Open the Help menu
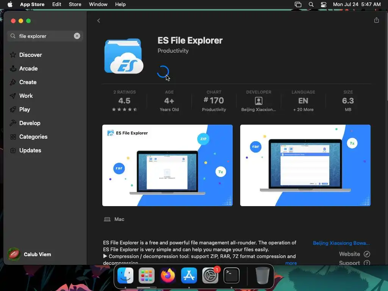Image resolution: width=388 pixels, height=291 pixels. click(120, 5)
